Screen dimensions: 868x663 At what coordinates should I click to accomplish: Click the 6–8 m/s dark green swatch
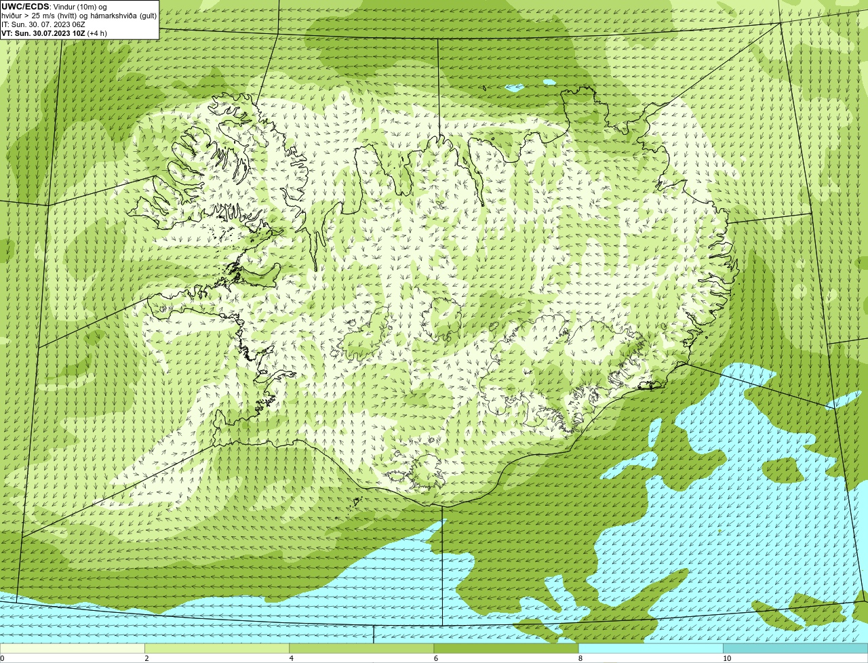coord(506,649)
